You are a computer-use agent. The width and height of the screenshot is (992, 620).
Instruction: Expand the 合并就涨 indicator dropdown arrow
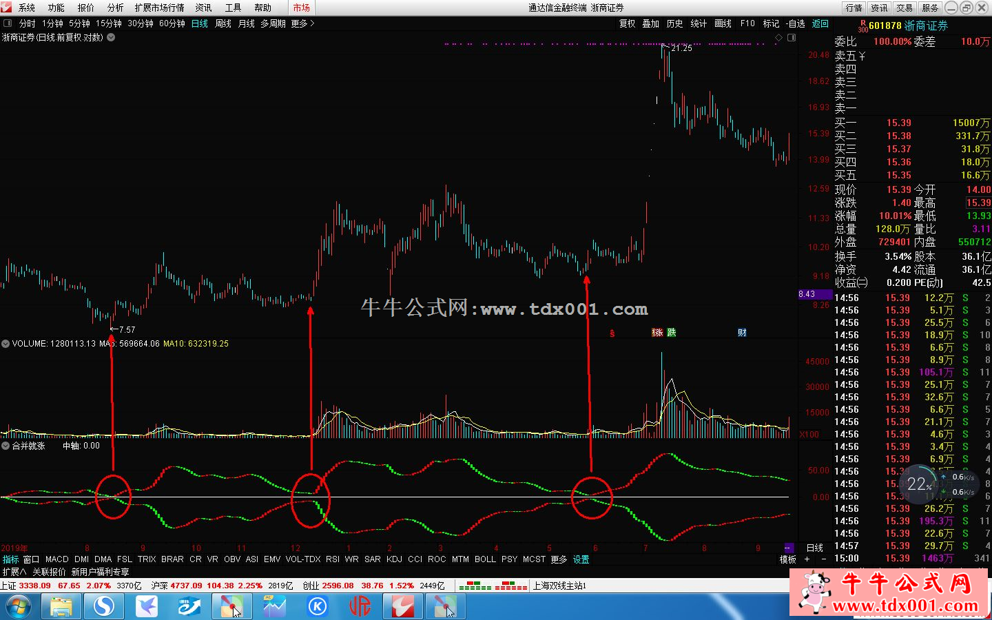(6, 446)
